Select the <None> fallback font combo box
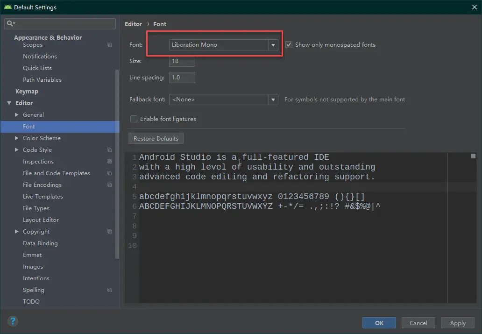This screenshot has height=334, width=482. (x=223, y=99)
